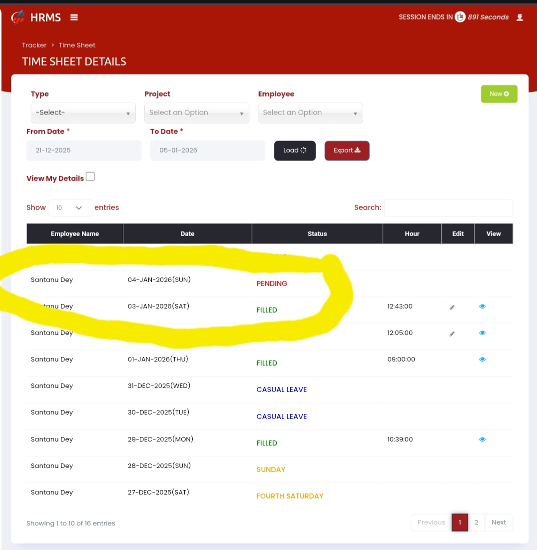
Task: Click the 03-JAN-2026(SAT) date cell
Action: [x=158, y=306]
